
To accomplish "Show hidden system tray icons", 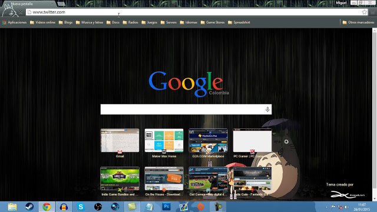I will [326, 207].
